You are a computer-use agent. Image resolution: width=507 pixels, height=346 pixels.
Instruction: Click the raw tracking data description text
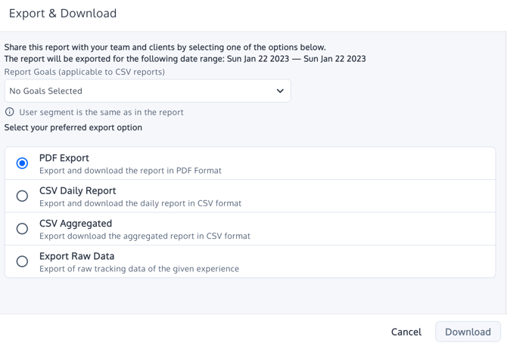click(138, 268)
